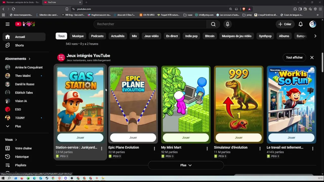This screenshot has height=182, width=324.
Task: Expand more games with the Plus button
Action: pos(186,165)
